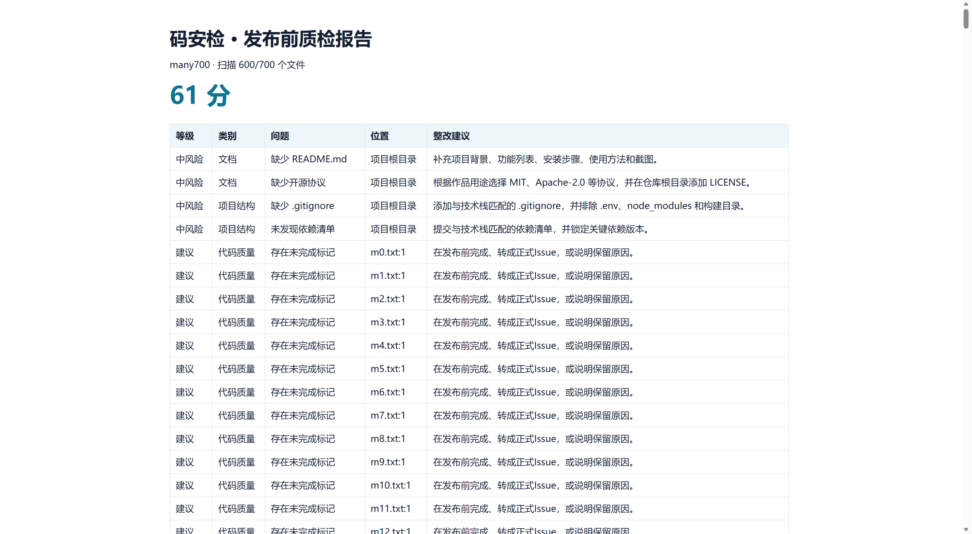Select the 缺少 README.md cell

314,159
